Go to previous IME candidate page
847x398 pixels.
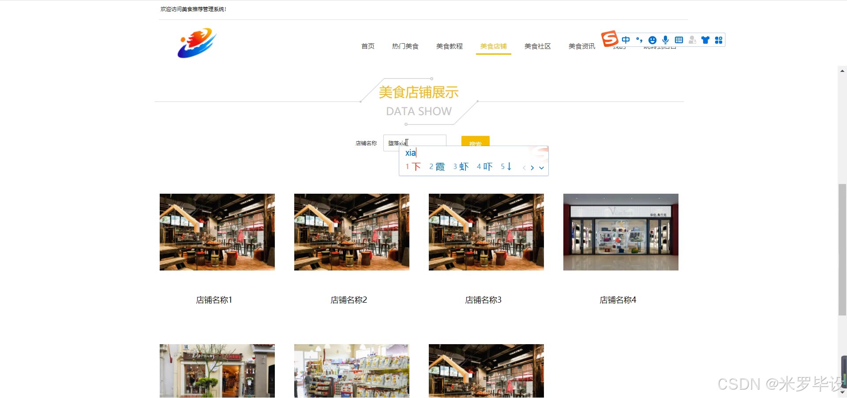click(x=524, y=168)
